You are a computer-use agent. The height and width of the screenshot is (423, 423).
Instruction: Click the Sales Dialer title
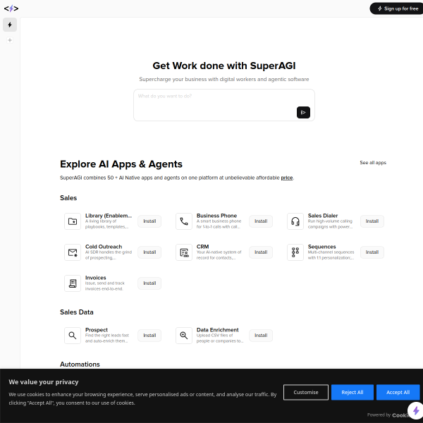(x=323, y=216)
